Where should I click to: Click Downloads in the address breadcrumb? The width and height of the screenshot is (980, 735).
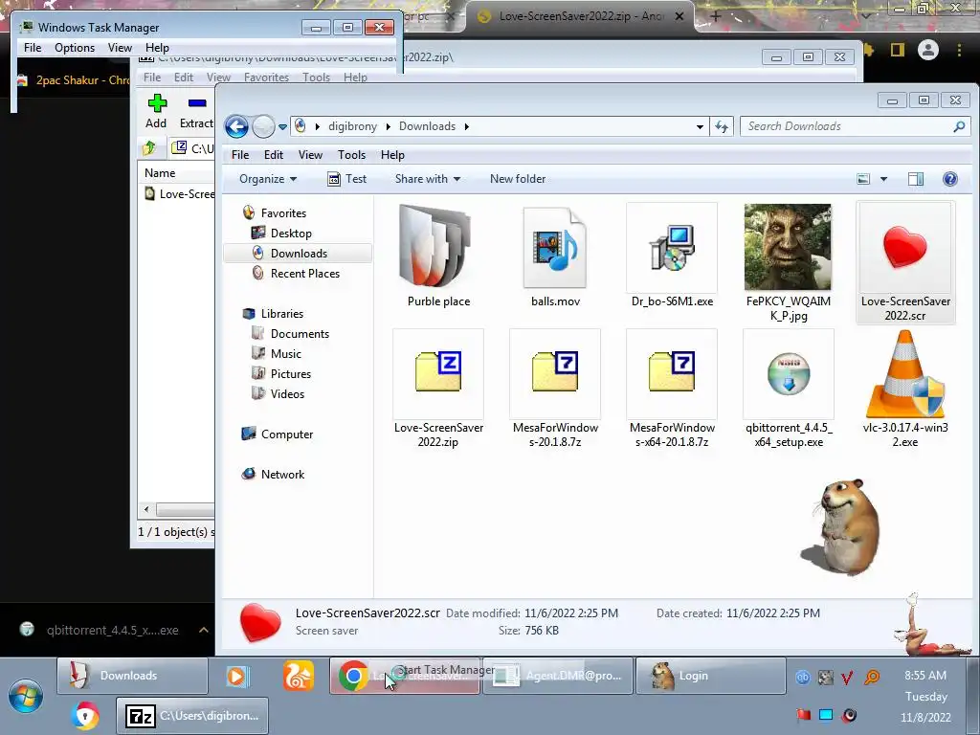click(x=427, y=127)
